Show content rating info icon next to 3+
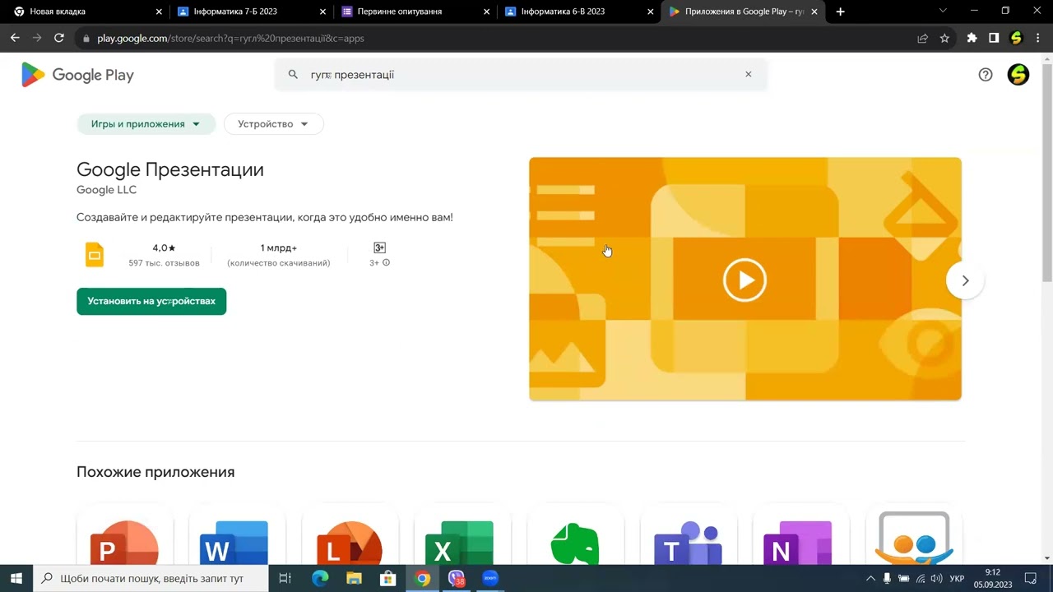 click(387, 263)
